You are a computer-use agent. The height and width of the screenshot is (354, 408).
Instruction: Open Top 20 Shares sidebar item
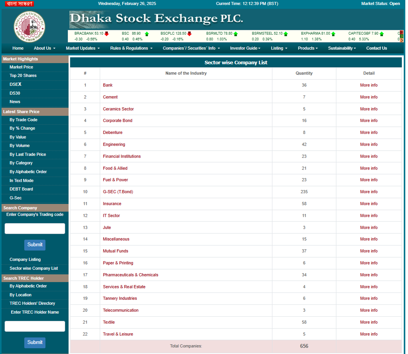click(x=23, y=76)
